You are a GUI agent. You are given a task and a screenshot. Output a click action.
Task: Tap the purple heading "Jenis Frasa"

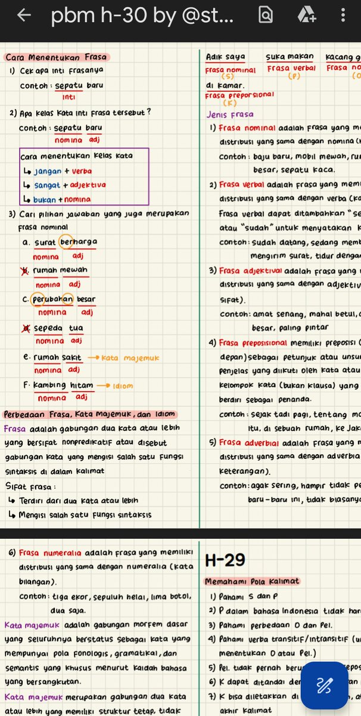pyautogui.click(x=230, y=115)
